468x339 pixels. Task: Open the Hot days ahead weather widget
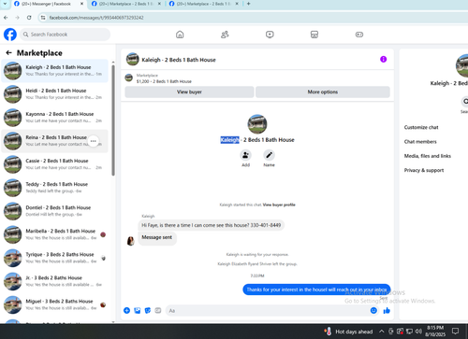coord(348,332)
